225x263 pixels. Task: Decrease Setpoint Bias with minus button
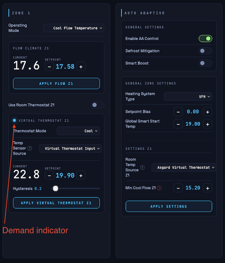pyautogui.click(x=178, y=112)
